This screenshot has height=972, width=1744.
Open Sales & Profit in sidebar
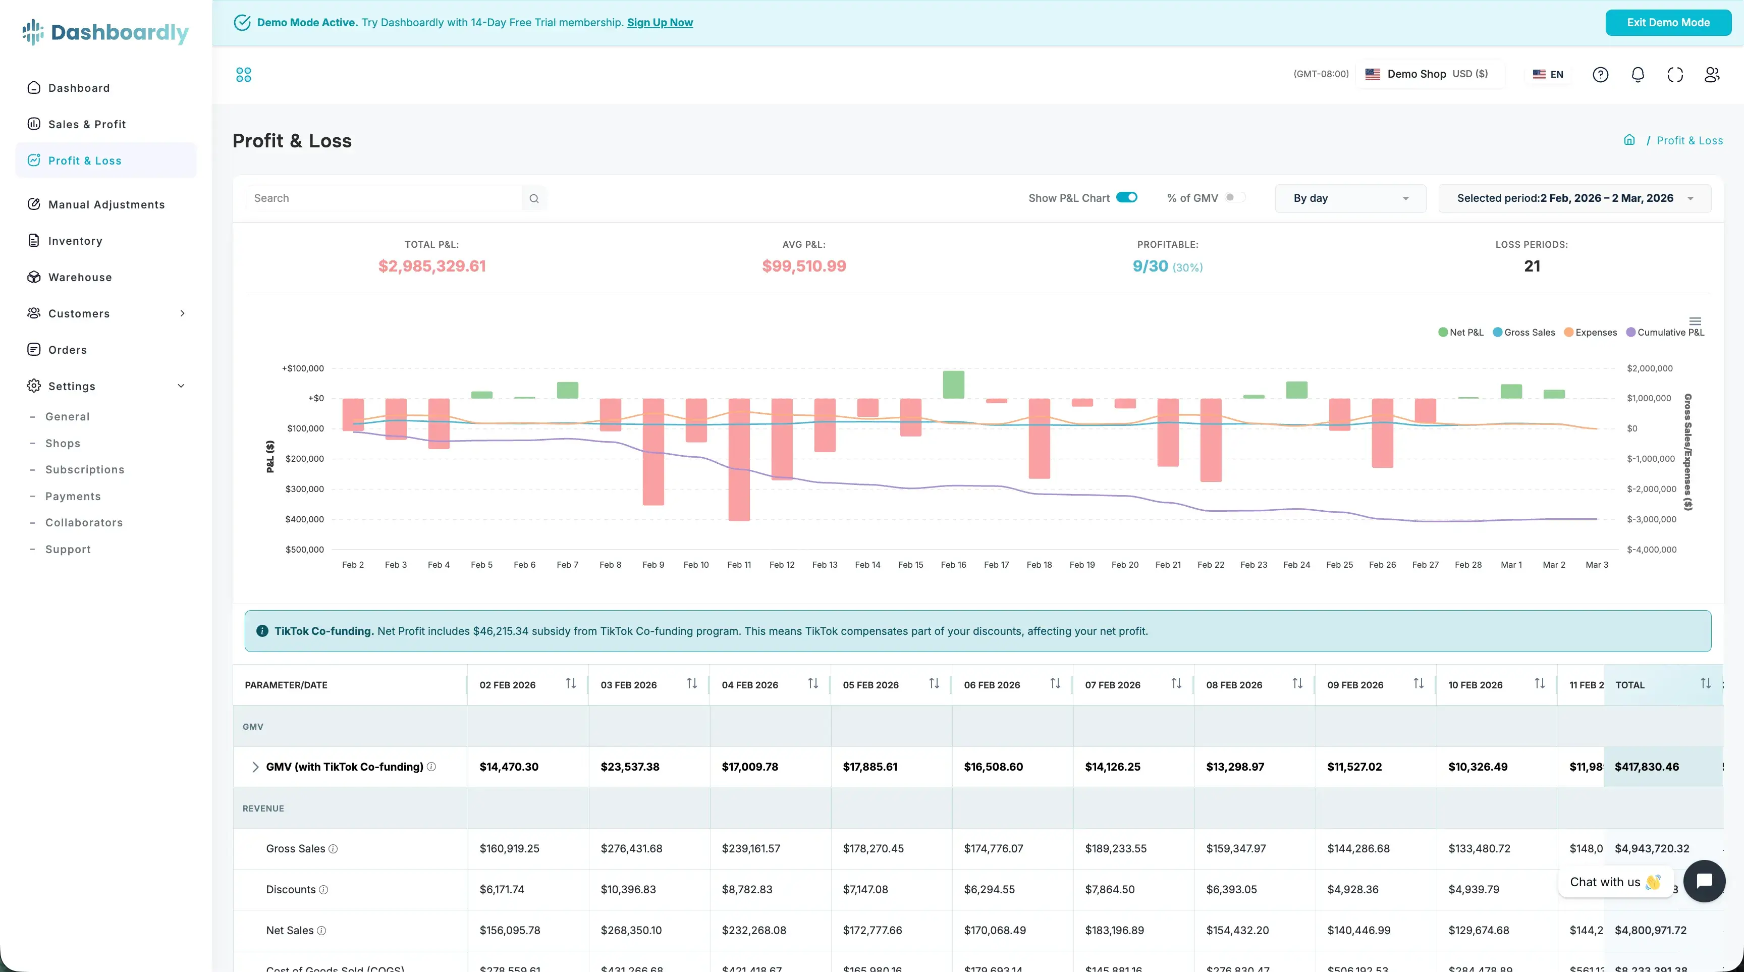pyautogui.click(x=87, y=124)
